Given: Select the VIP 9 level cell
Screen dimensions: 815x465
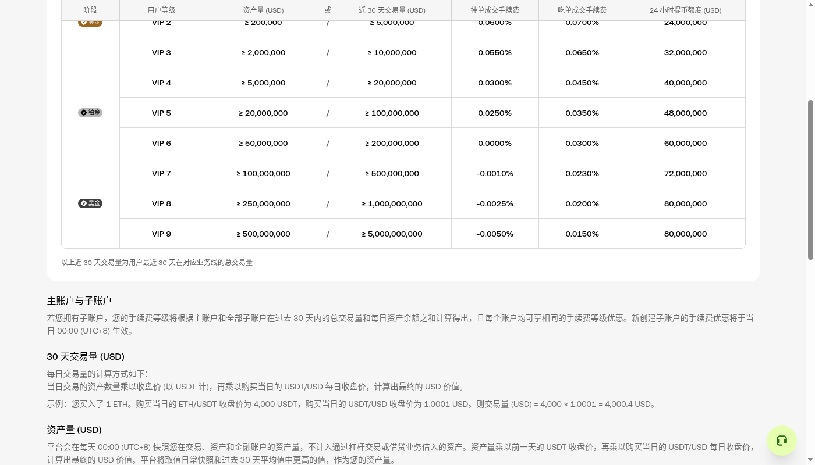Looking at the screenshot, I should point(161,234).
